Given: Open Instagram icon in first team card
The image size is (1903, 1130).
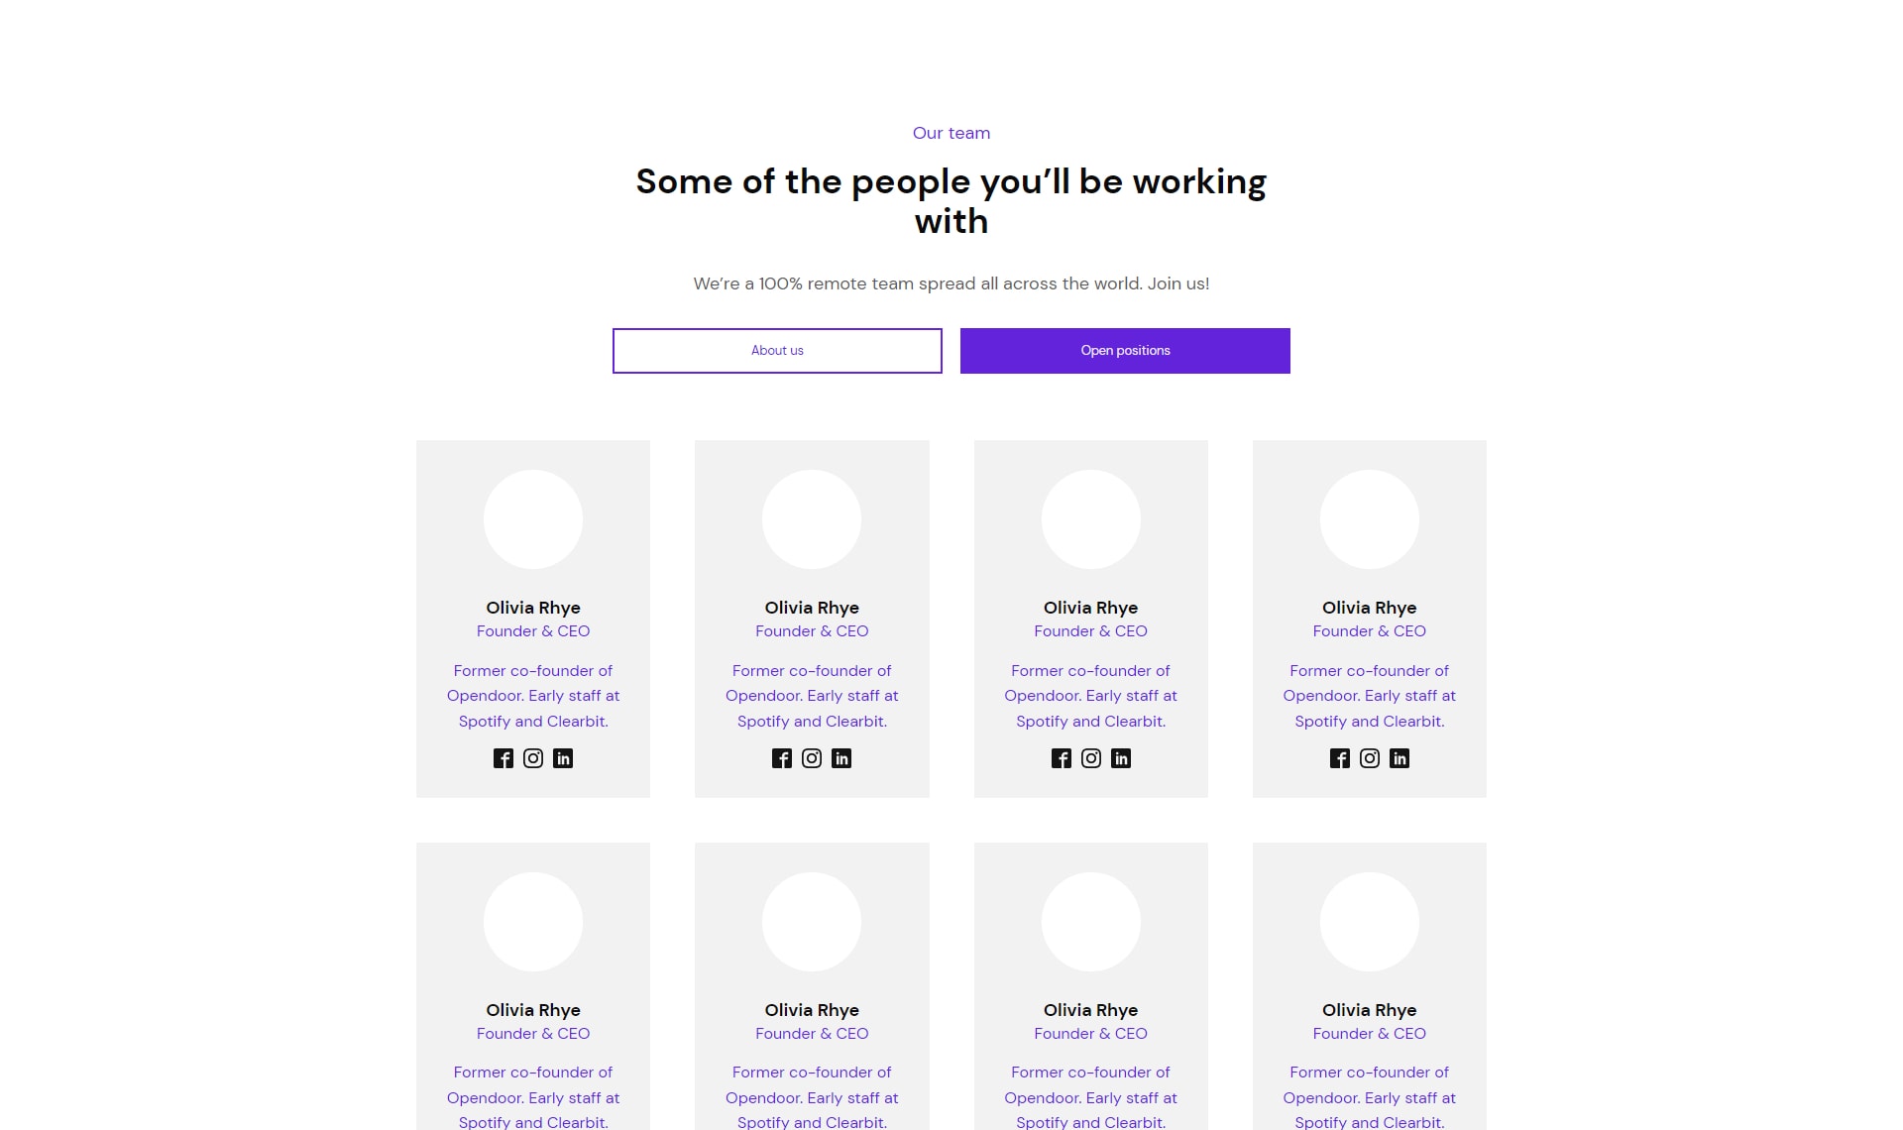Looking at the screenshot, I should (533, 758).
